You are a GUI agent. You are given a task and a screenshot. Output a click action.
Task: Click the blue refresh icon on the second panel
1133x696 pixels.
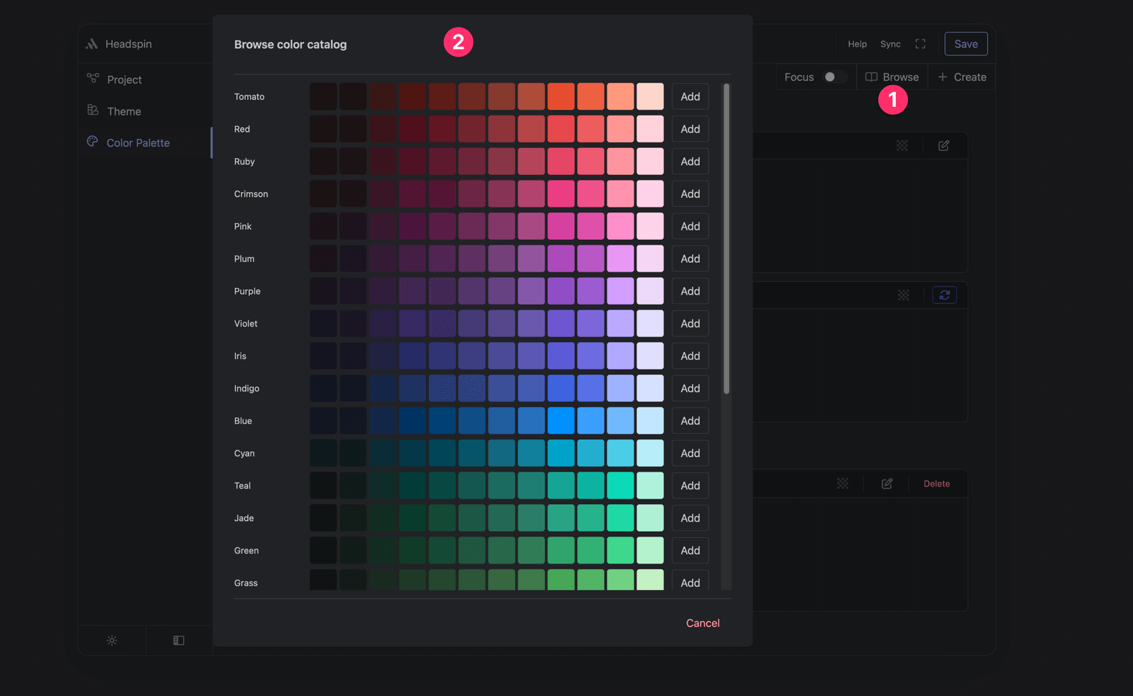(x=944, y=295)
